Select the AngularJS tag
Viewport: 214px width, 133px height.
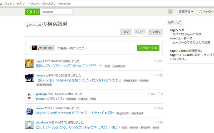coord(122,113)
